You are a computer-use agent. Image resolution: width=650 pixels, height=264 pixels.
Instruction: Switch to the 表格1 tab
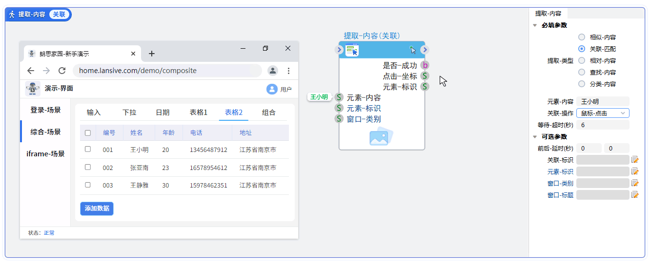click(199, 113)
